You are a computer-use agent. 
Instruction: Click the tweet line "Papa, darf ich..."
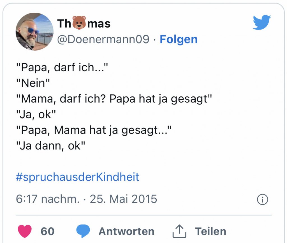[62, 68]
